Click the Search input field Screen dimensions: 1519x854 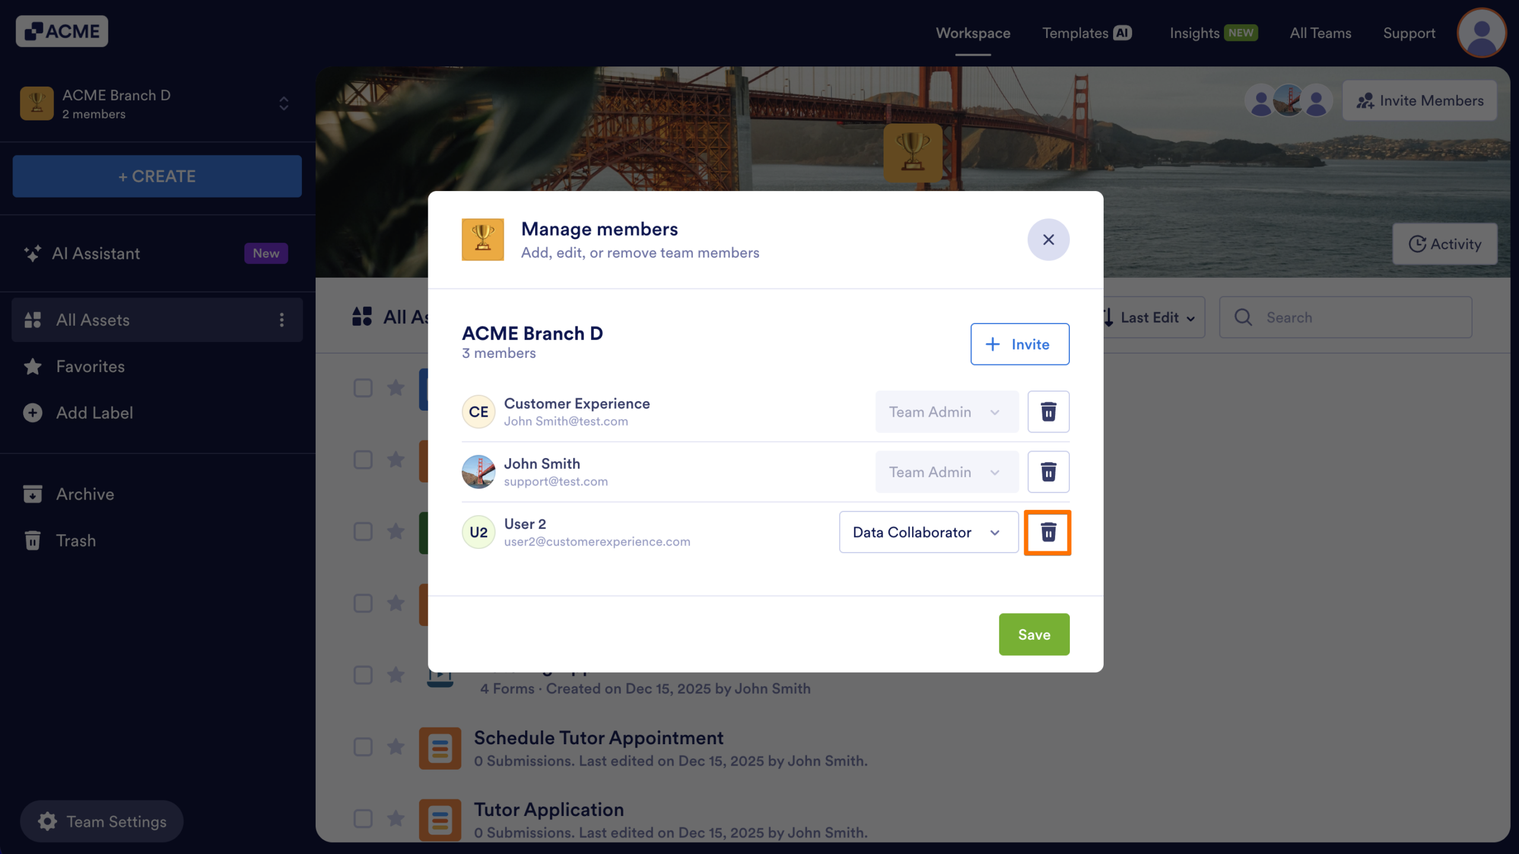tap(1346, 318)
